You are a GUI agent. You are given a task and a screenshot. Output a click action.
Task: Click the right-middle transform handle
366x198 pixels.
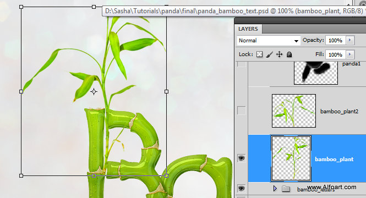coord(166,92)
